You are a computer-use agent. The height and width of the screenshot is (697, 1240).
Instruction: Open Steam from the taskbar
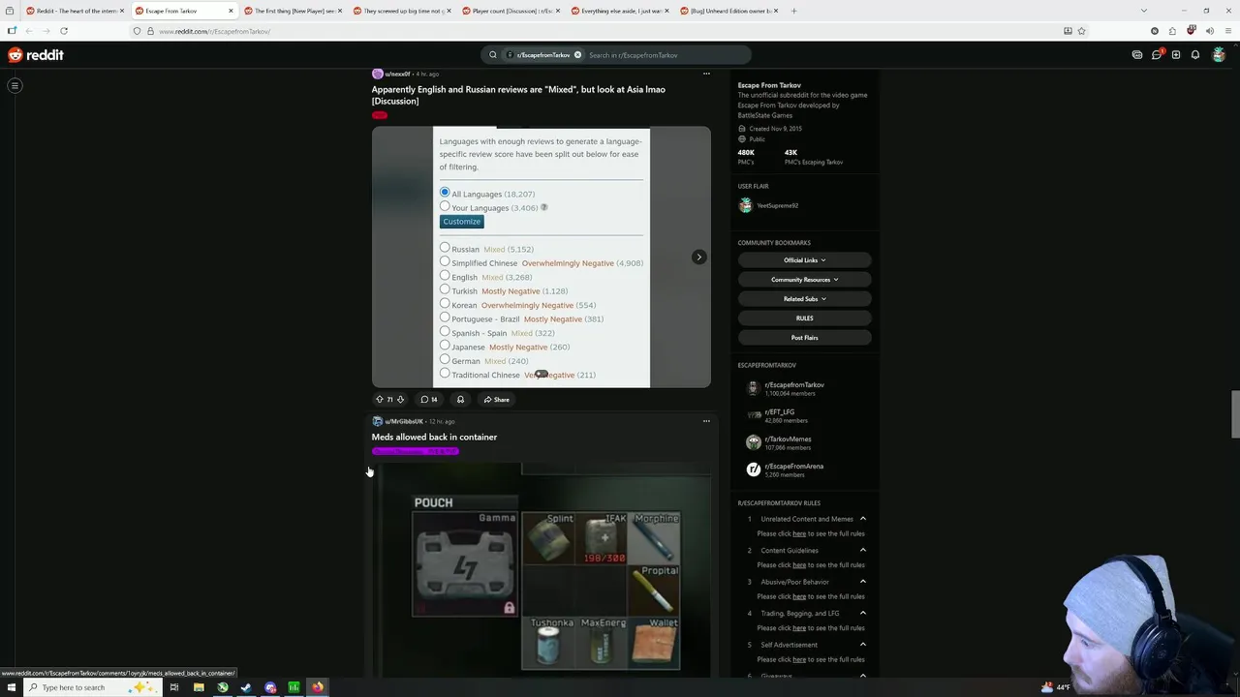[x=246, y=687]
